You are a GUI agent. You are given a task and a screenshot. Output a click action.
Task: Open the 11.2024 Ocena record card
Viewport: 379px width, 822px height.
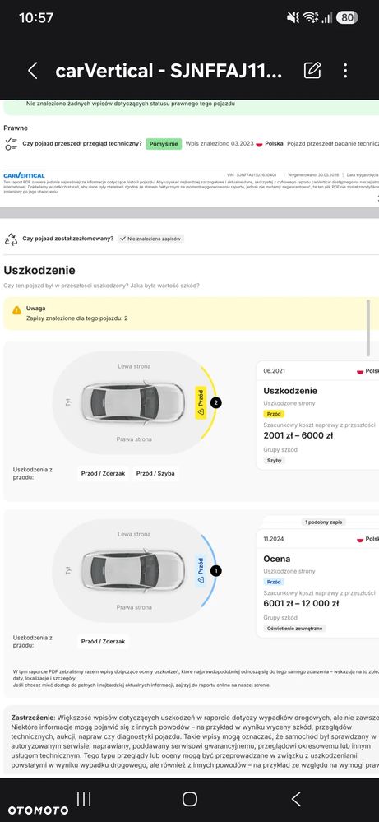[x=318, y=583]
